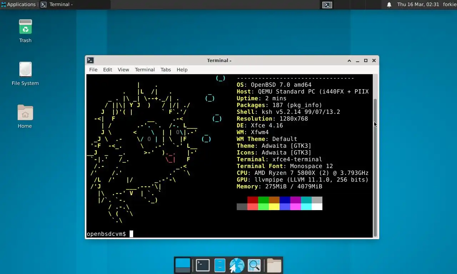This screenshot has width=457, height=274.
Task: Maximize the Terminal window
Action: pyautogui.click(x=366, y=61)
